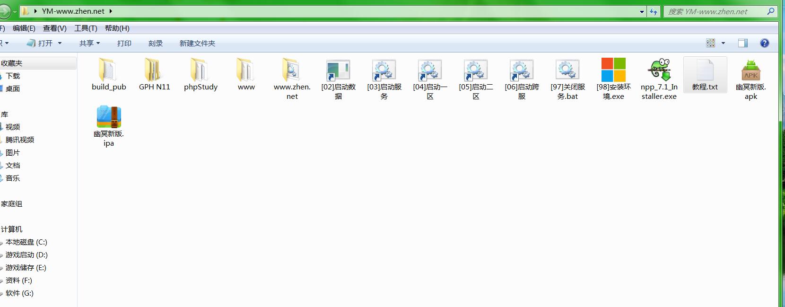Click the 刻录 button

pyautogui.click(x=155, y=43)
